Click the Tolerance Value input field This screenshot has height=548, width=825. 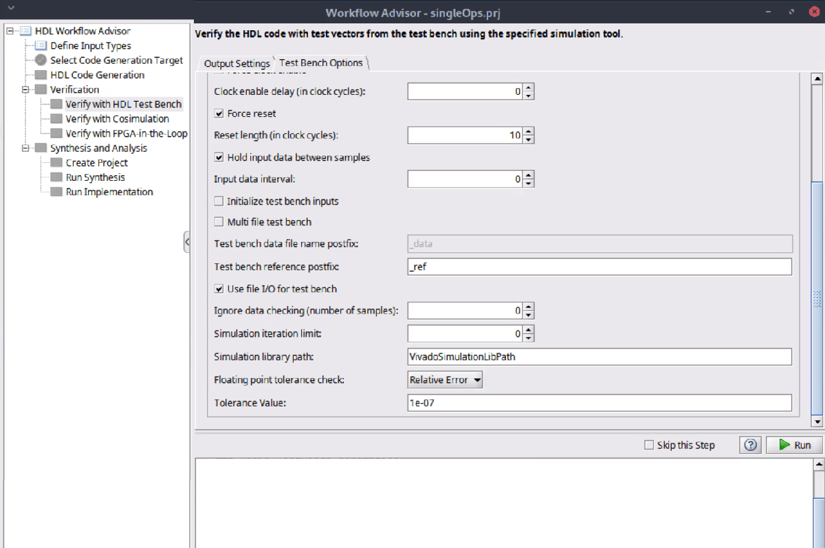[x=599, y=403]
